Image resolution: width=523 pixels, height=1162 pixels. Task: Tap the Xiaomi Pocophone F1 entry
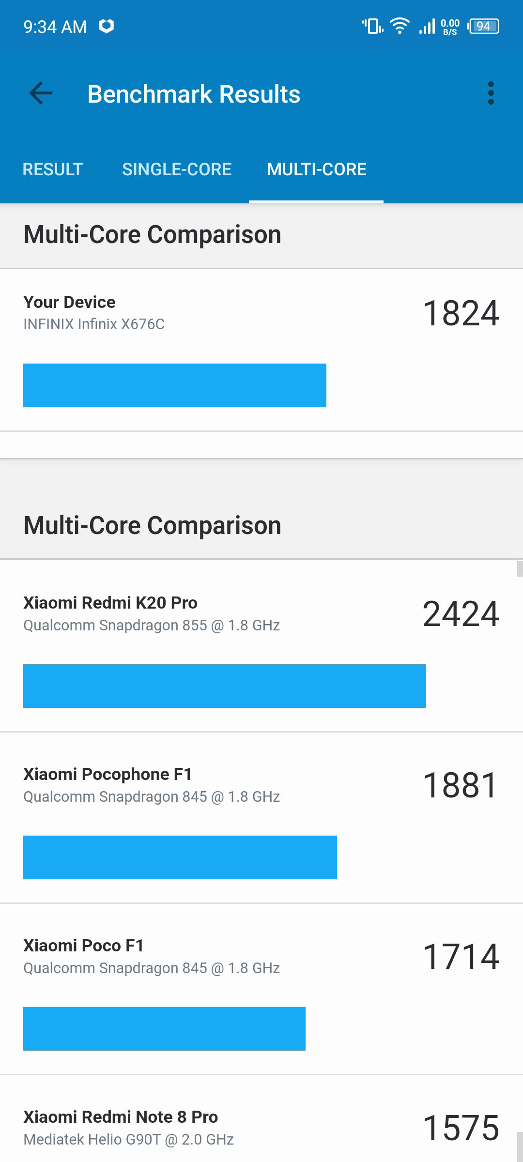tap(261, 818)
